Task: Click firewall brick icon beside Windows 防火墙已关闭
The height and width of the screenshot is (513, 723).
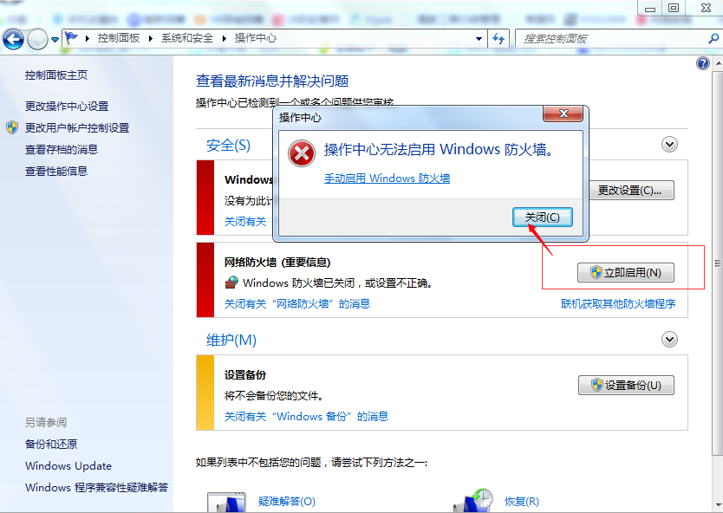Action: pos(231,282)
